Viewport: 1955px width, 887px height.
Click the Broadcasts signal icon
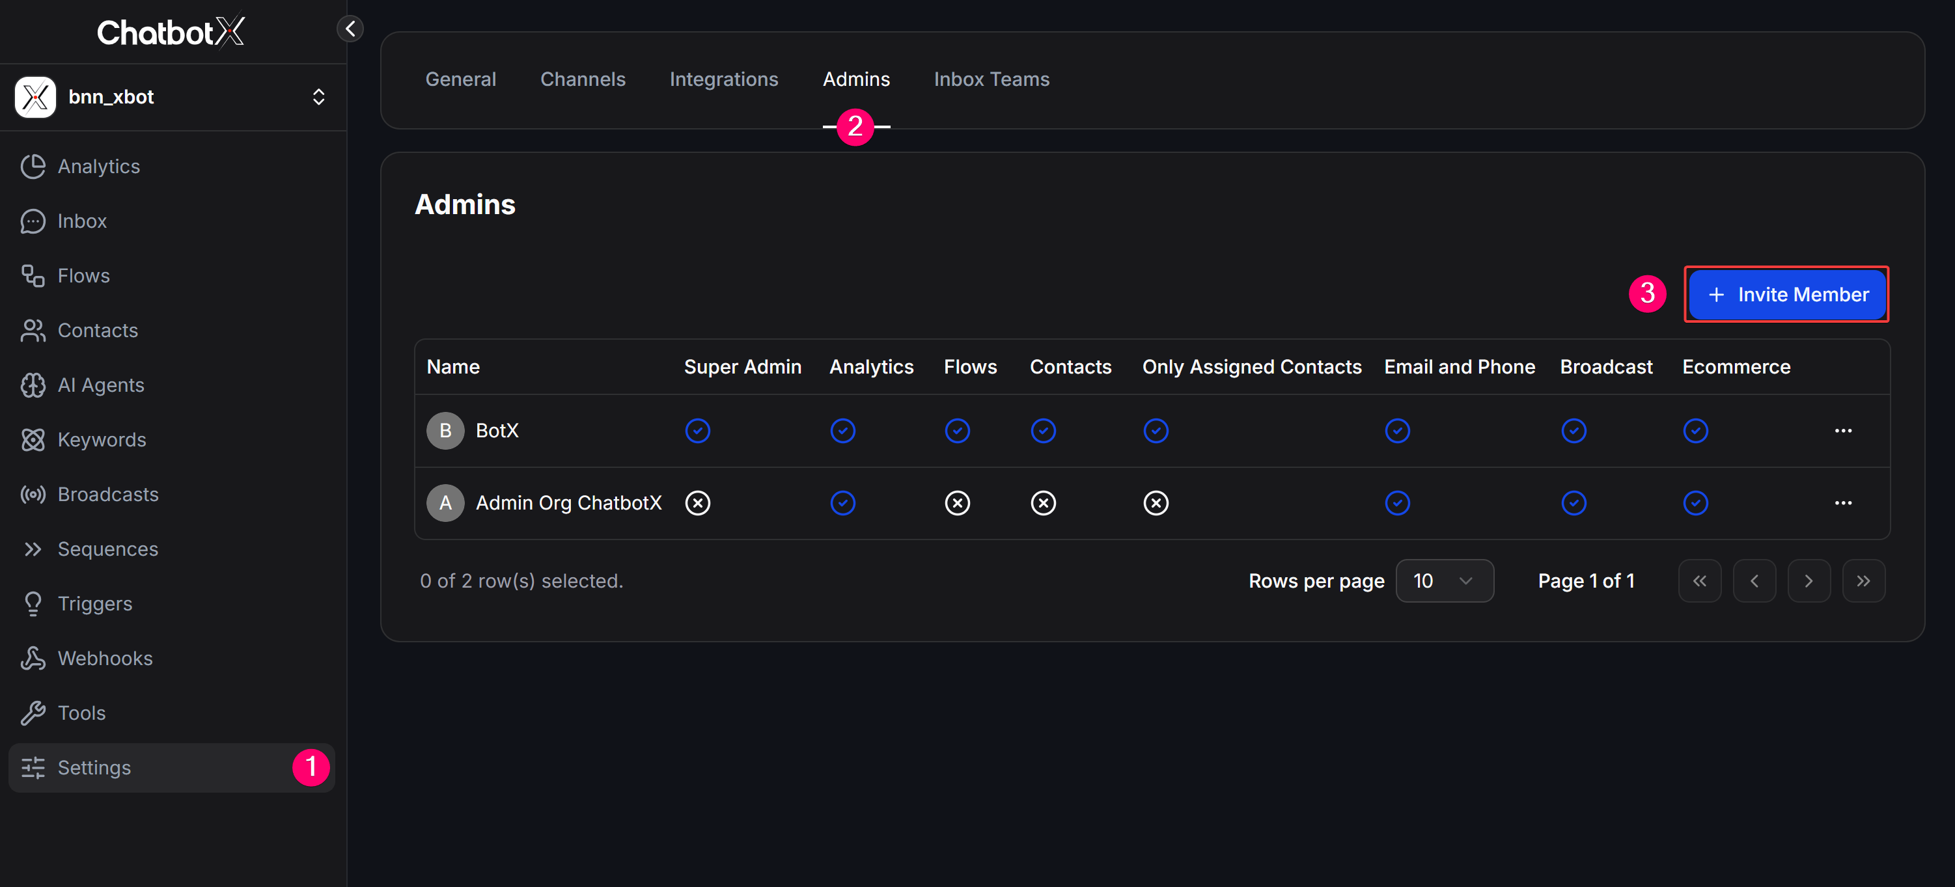coord(33,494)
